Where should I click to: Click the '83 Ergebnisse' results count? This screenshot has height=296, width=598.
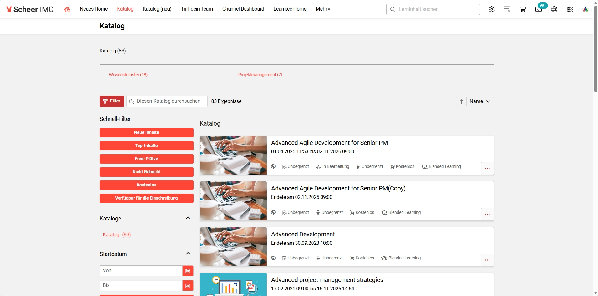(226, 101)
